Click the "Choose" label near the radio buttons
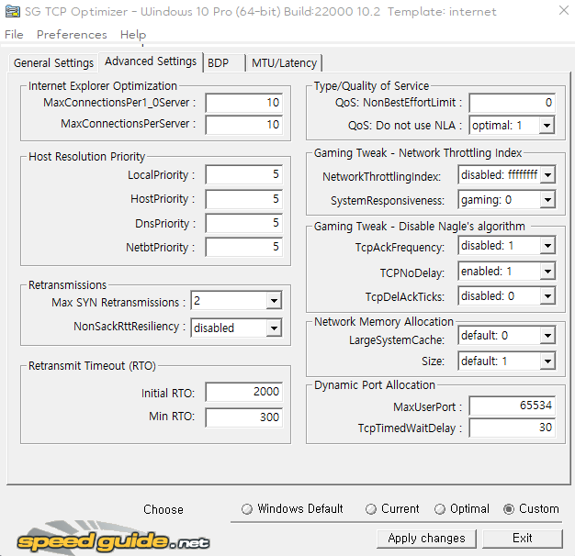This screenshot has width=575, height=556. 163,509
